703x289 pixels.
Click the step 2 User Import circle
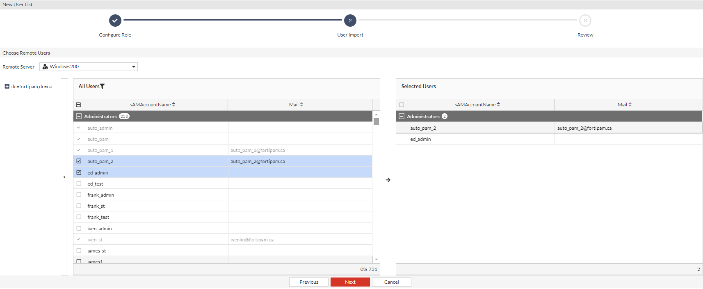pyautogui.click(x=350, y=20)
